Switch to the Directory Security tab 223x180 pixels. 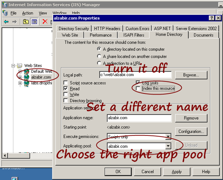click(74, 28)
